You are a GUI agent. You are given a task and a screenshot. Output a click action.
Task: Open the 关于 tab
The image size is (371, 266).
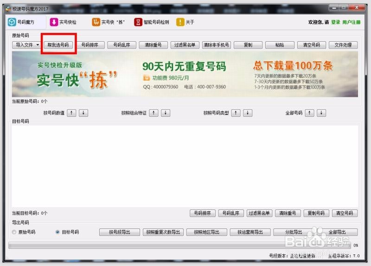pyautogui.click(x=185, y=22)
